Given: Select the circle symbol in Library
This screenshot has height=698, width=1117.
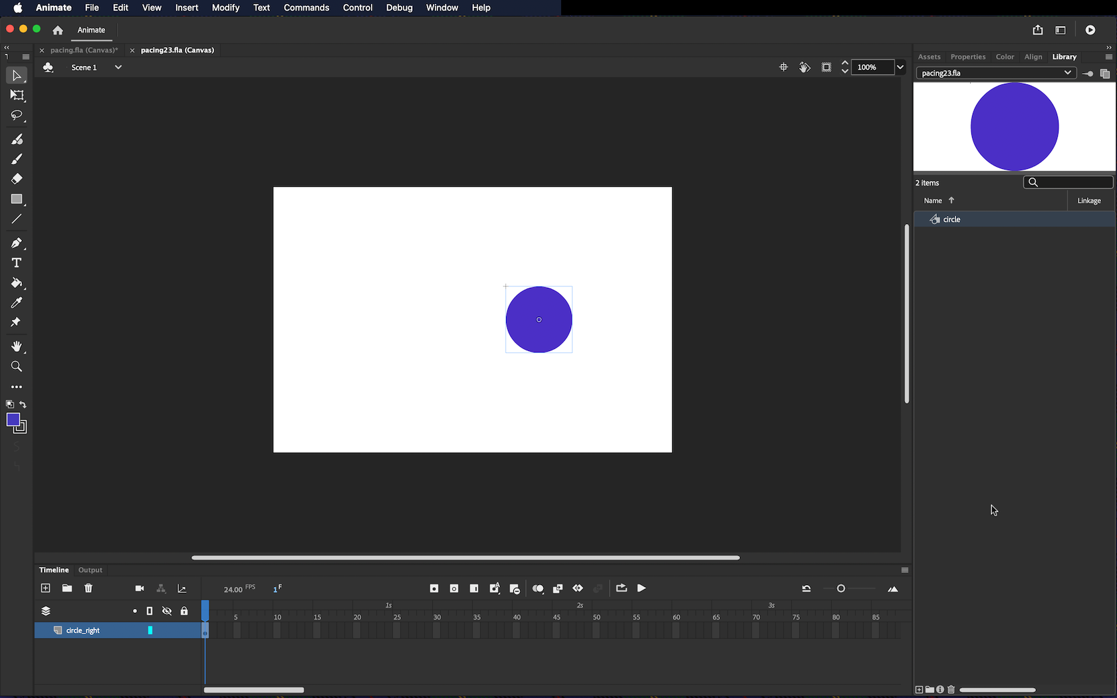Looking at the screenshot, I should (951, 219).
